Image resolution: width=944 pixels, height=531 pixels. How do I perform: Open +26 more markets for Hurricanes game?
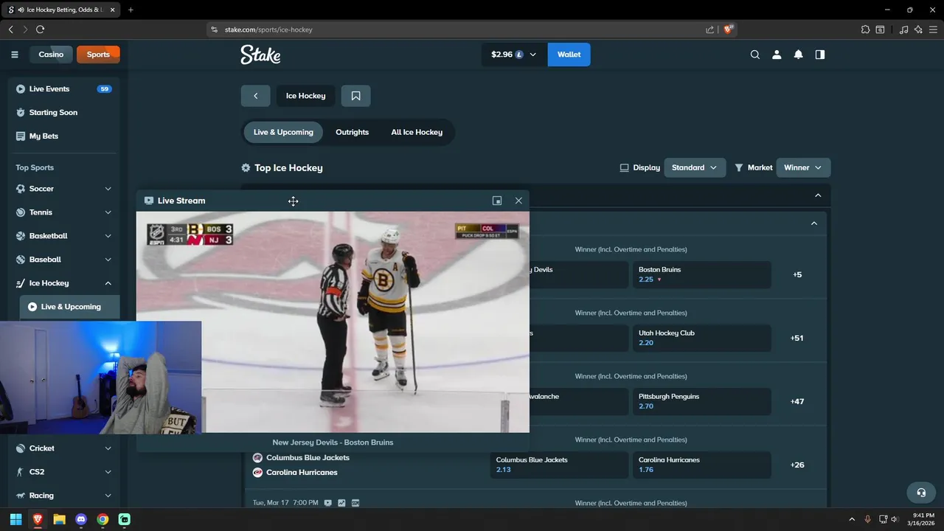[797, 465]
